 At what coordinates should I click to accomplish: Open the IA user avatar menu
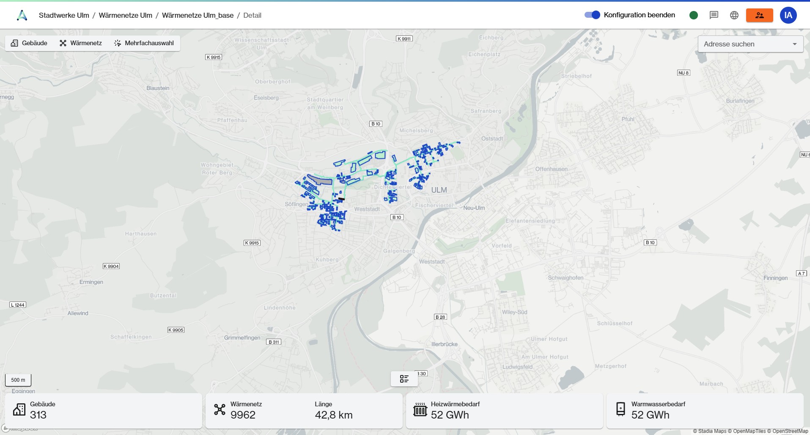click(788, 15)
